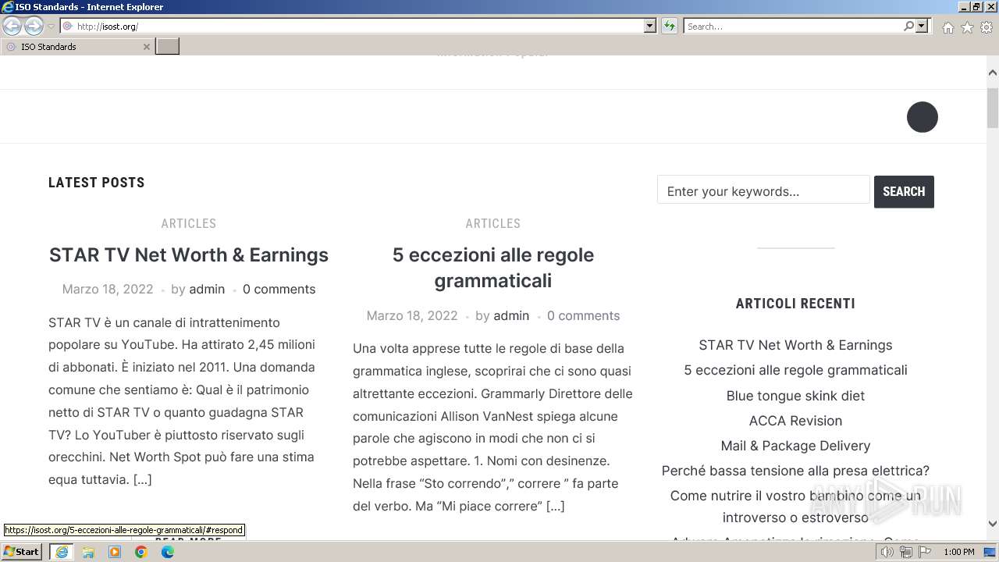This screenshot has width=999, height=562.
Task: Open the recent pages dropdown arrow
Action: [51, 27]
